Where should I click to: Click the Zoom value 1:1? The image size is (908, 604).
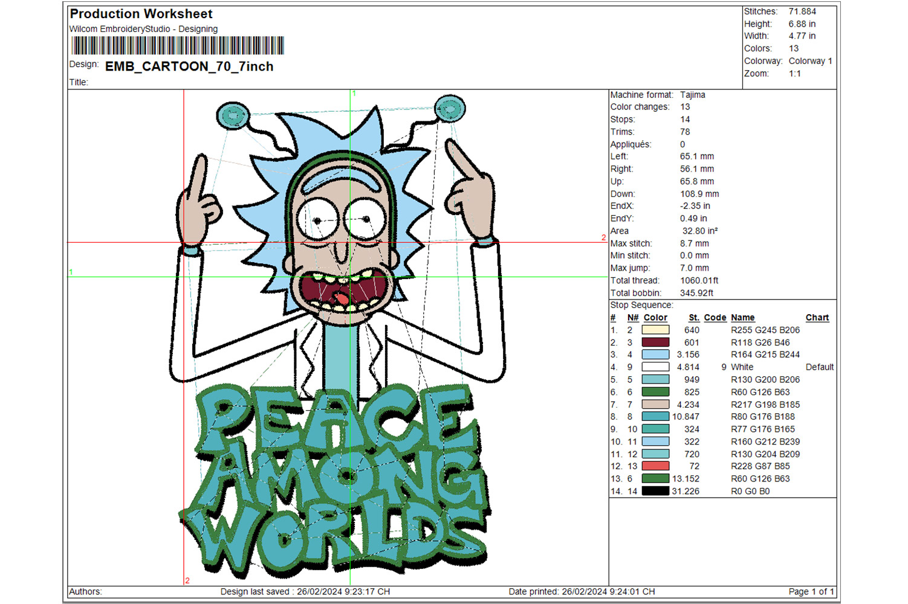[x=795, y=74]
